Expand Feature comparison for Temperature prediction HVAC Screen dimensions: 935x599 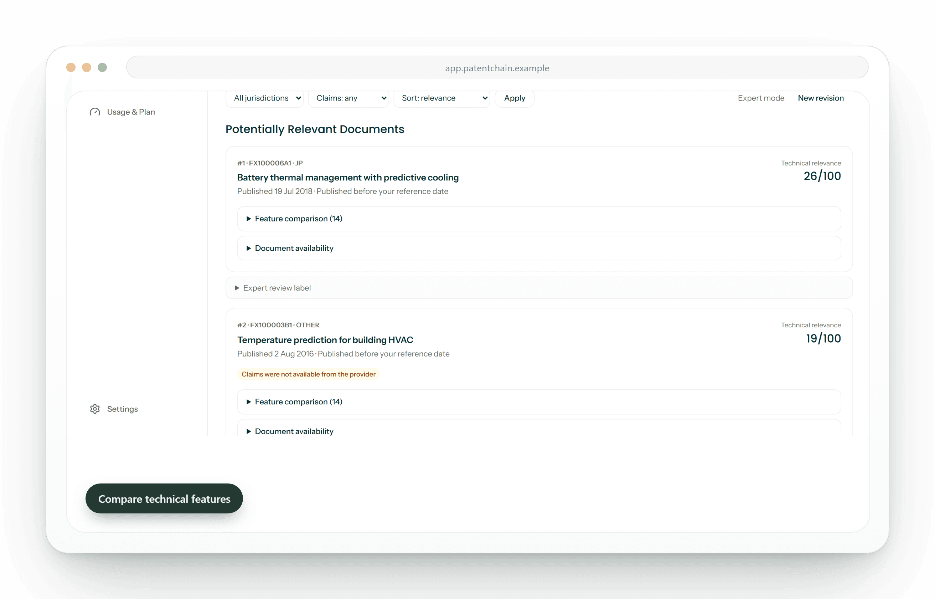coord(539,402)
